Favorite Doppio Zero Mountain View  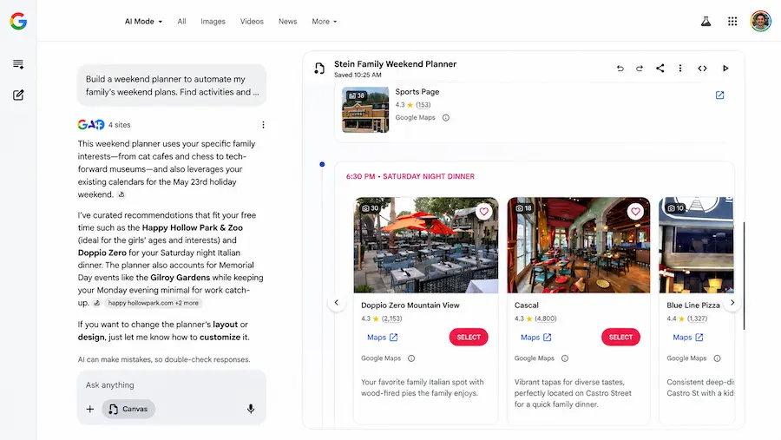(483, 212)
